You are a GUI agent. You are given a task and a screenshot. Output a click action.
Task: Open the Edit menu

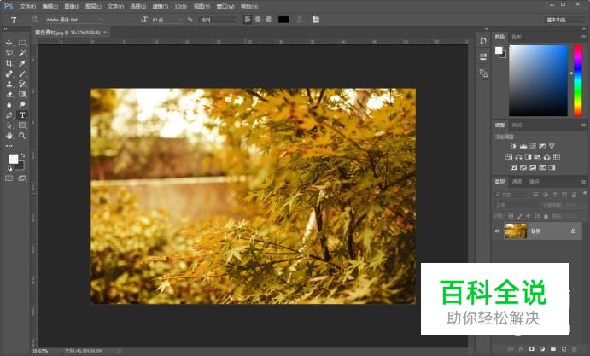click(50, 6)
